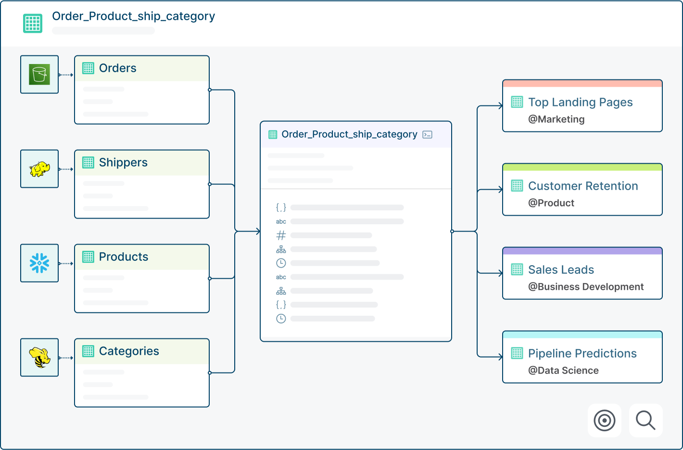Select the Categories table node

[142, 373]
